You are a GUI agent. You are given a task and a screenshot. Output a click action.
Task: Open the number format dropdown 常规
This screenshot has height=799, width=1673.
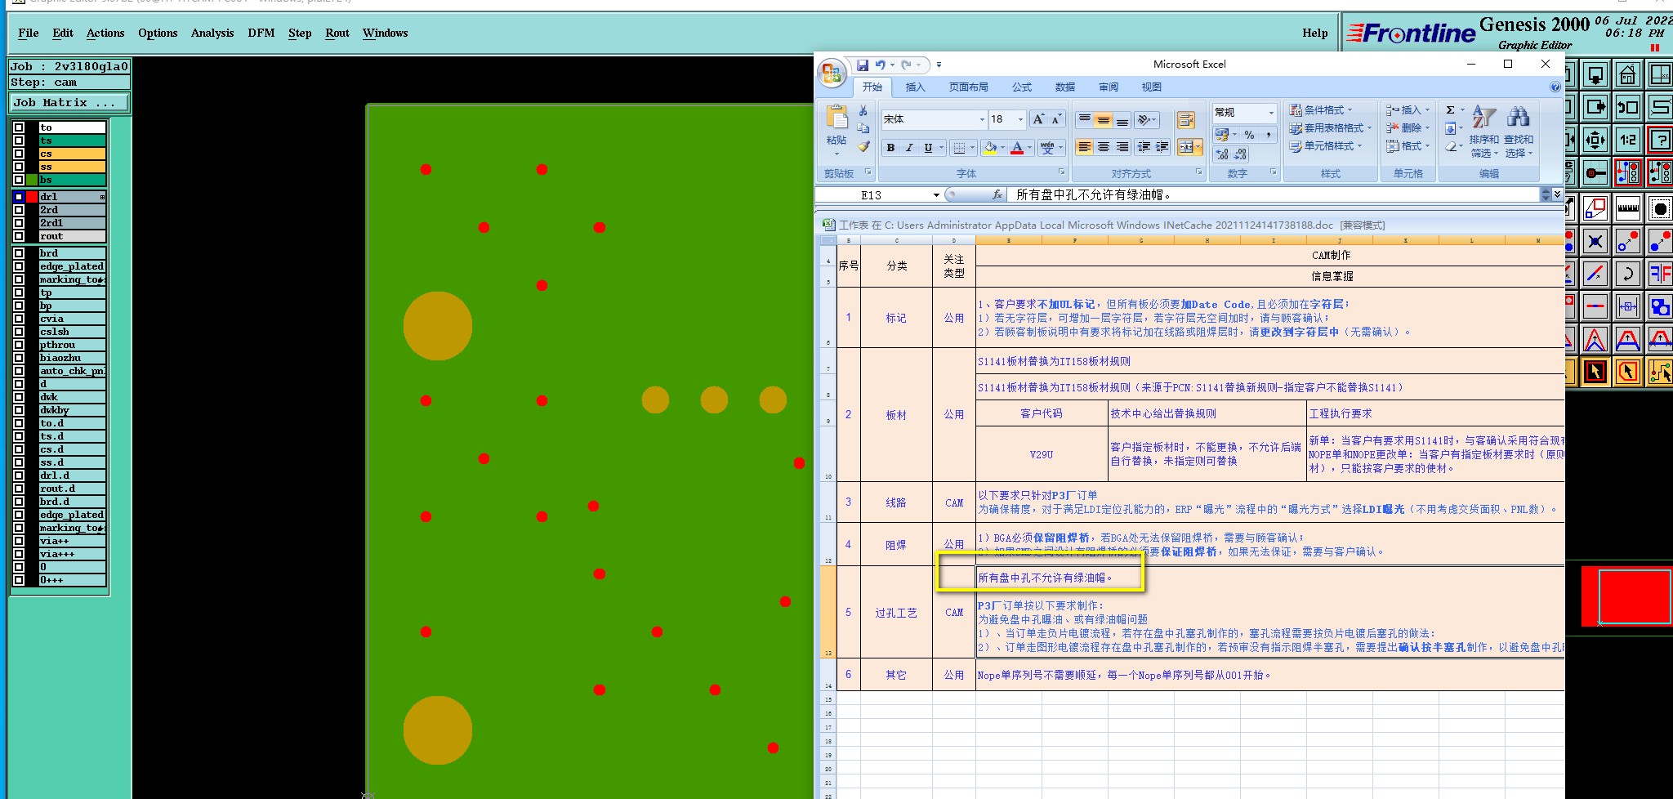[x=1271, y=113]
